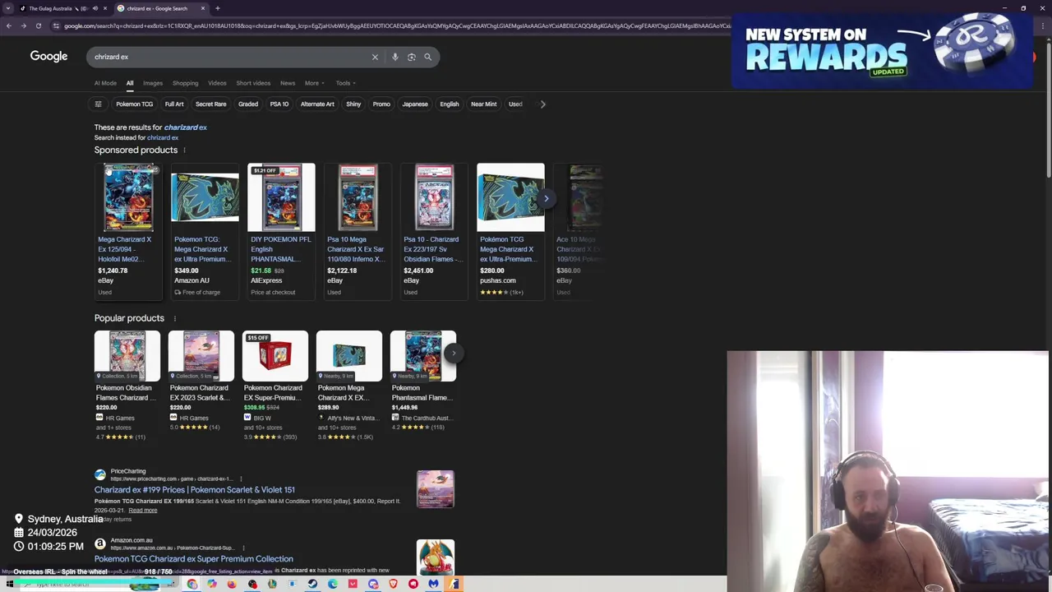Image resolution: width=1052 pixels, height=592 pixels.
Task: Open Firefox from the taskbar
Action: tap(232, 584)
